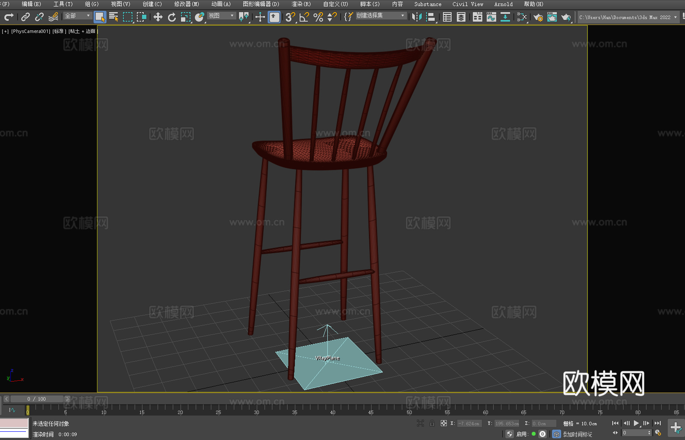Open the Scene Explorer toggle
This screenshot has width=685, height=440.
[x=447, y=17]
